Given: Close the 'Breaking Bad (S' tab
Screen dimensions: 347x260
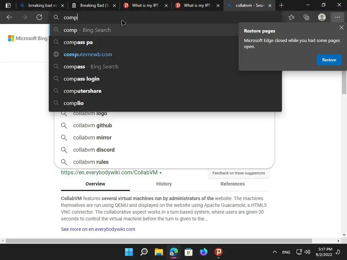Looking at the screenshot, I should coord(114,5).
